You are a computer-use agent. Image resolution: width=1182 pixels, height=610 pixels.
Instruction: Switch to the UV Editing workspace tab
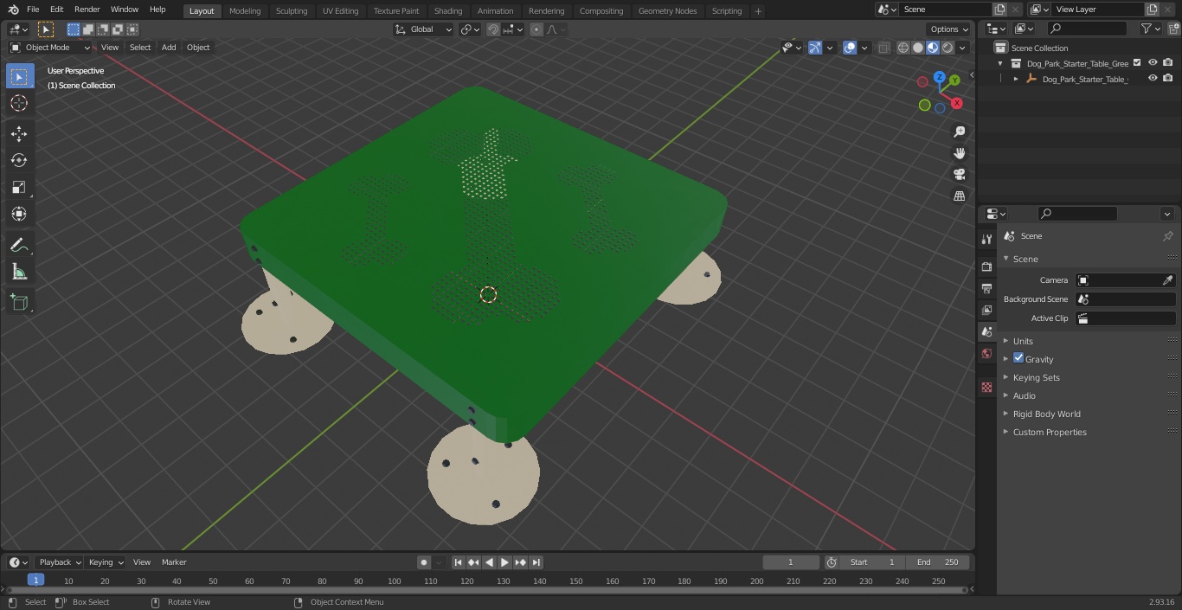[x=340, y=11]
